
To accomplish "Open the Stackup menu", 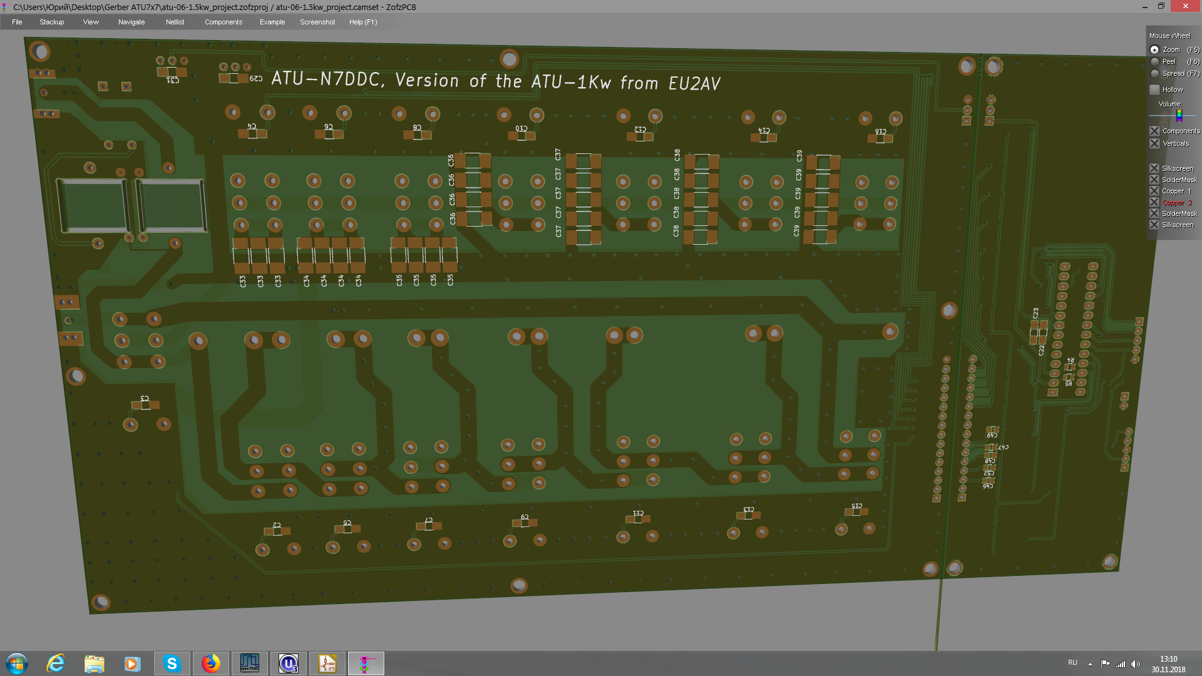I will (x=51, y=22).
